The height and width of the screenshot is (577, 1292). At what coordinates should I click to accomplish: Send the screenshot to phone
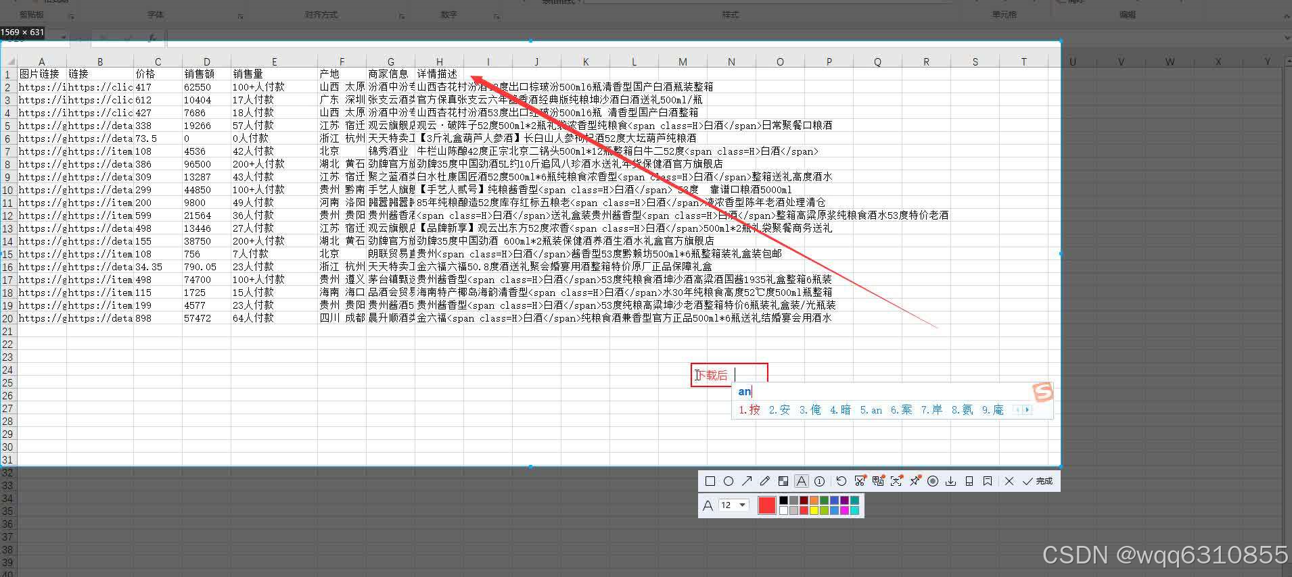pos(969,481)
